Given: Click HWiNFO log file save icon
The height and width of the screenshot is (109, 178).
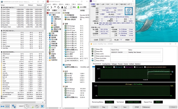Looking at the screenshot, I should pos(32,106).
